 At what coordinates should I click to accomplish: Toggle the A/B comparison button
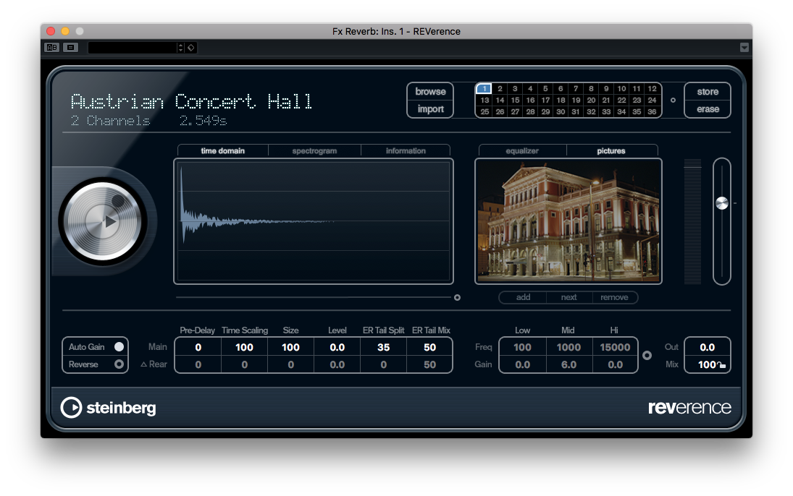[52, 48]
